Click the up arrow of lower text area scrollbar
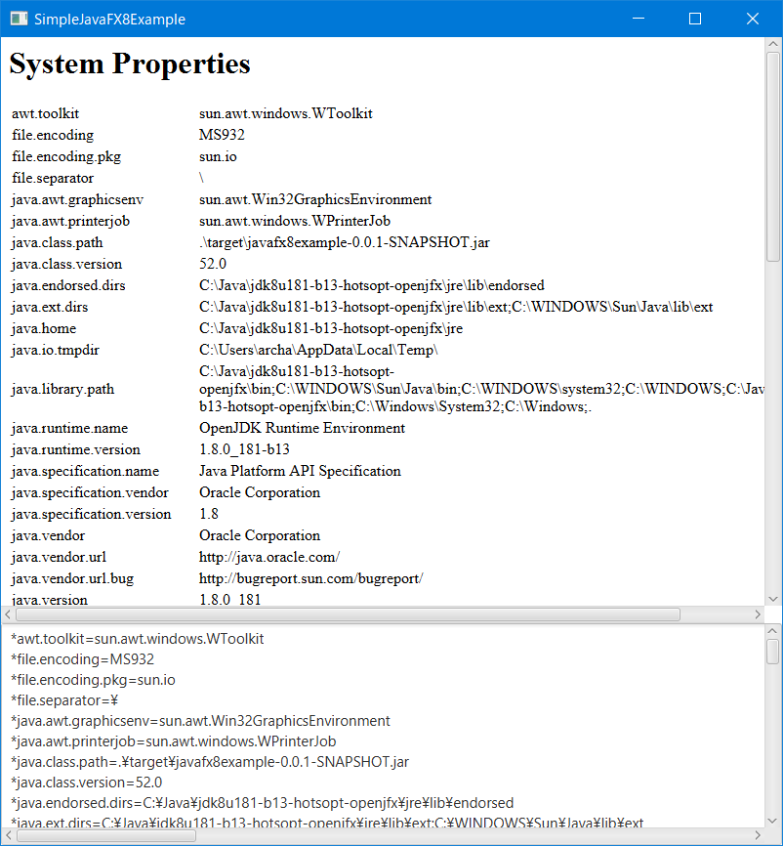Viewport: 783px width, 846px height. pyautogui.click(x=772, y=631)
